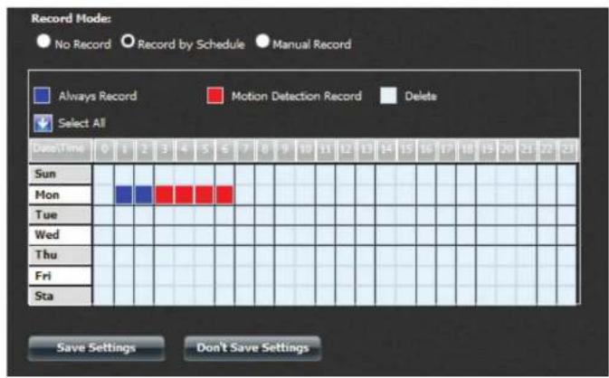Image resolution: width=609 pixels, height=378 pixels.
Task: Select the Sta row header
Action: point(61,296)
